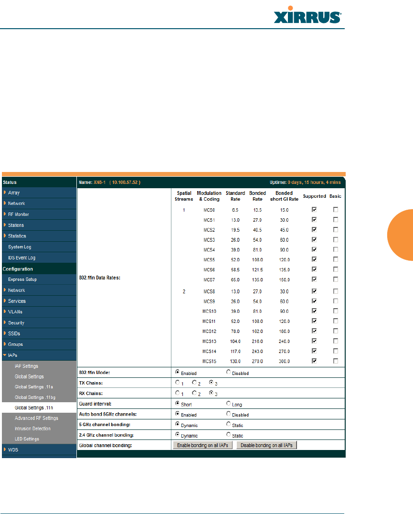Set 2.4 GHz channel bonding to Dynamic
This screenshot has height=514, width=413.
pyautogui.click(x=177, y=434)
